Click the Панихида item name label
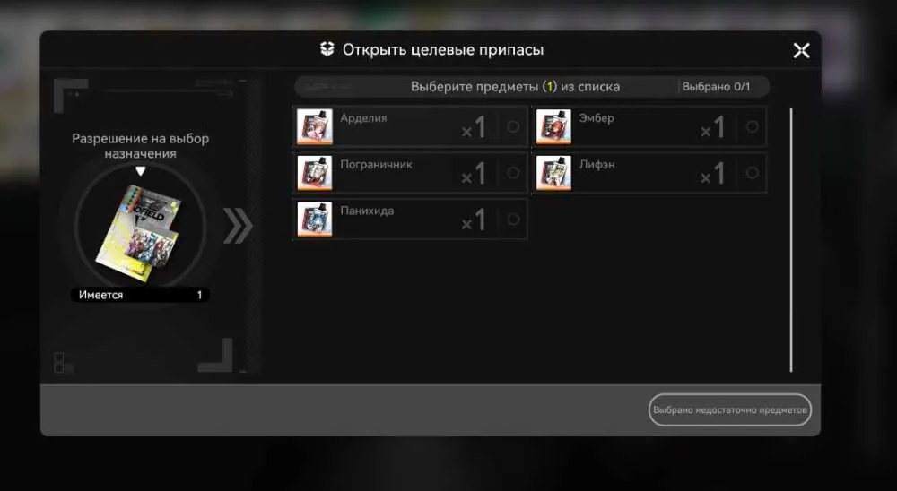The image size is (897, 491). tap(367, 211)
